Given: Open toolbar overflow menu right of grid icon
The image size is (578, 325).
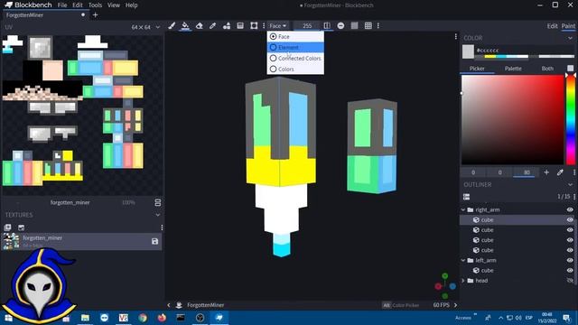Looking at the screenshot, I should coord(378,25).
